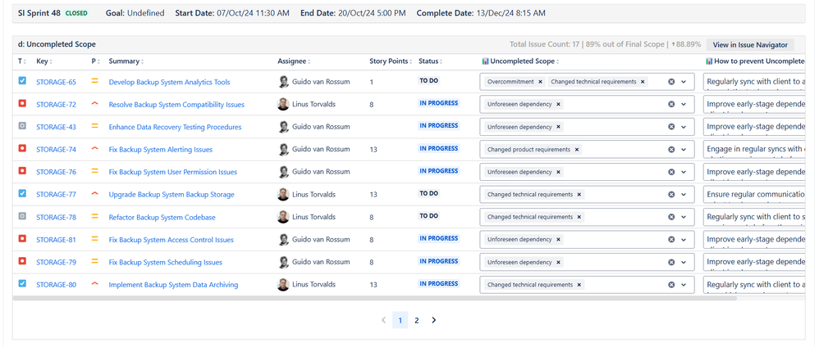
Task: Click Guido van Rossum avatar in STORAGE-65 row
Action: [283, 82]
